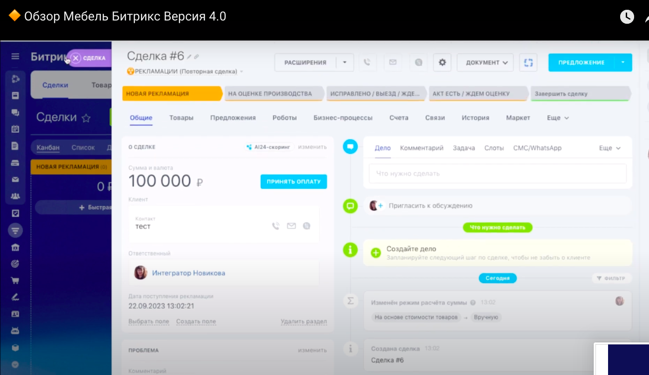
Task: Open the calendar icon in the left sidebar
Action: pyautogui.click(x=15, y=129)
